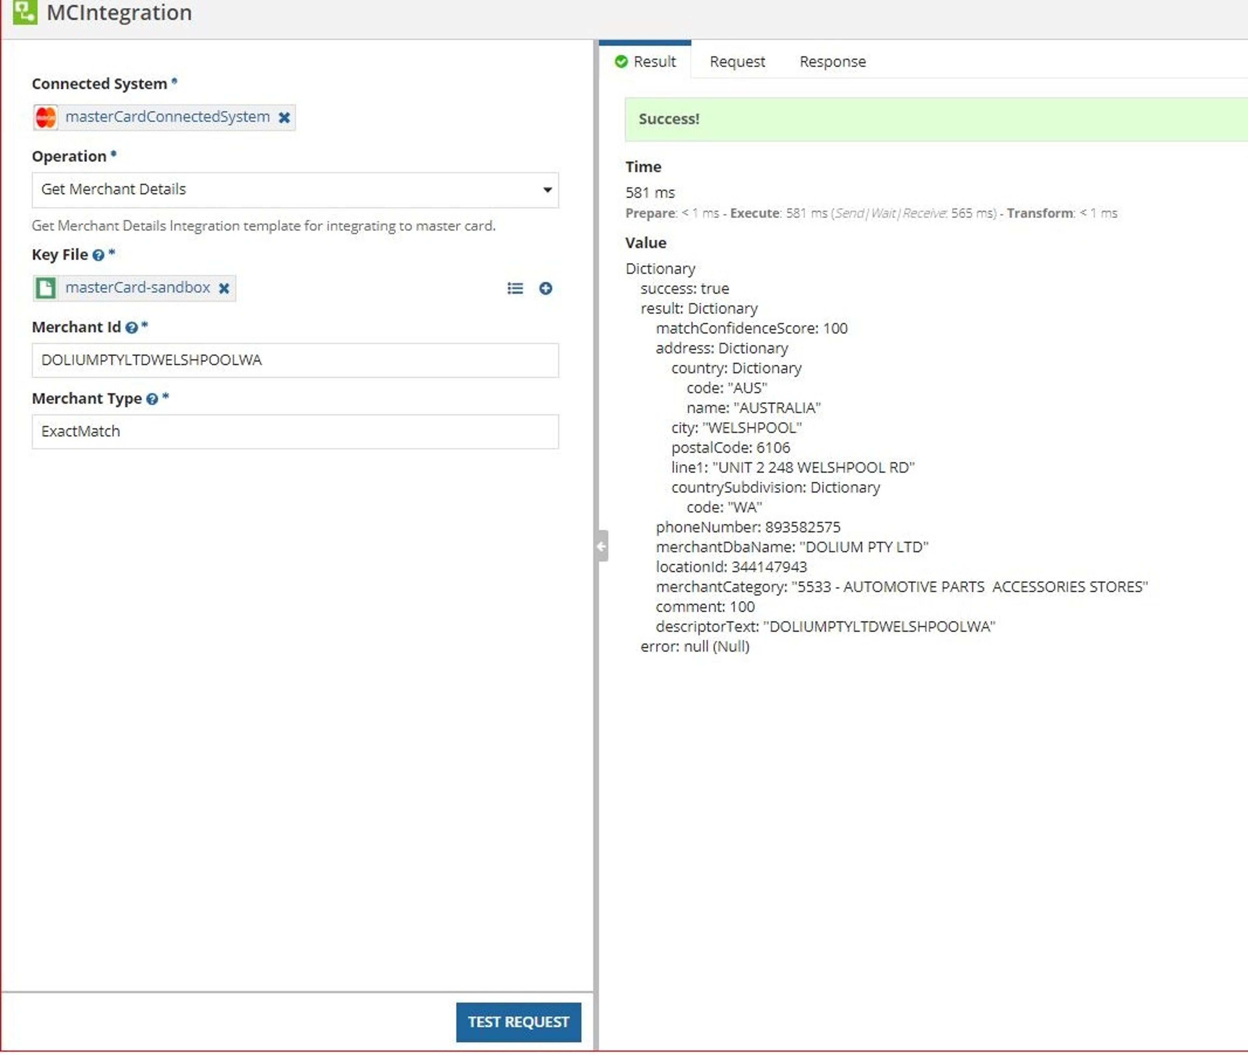The image size is (1248, 1055).
Task: Click the city: "WELSHPOOL" line
Action: coord(737,428)
